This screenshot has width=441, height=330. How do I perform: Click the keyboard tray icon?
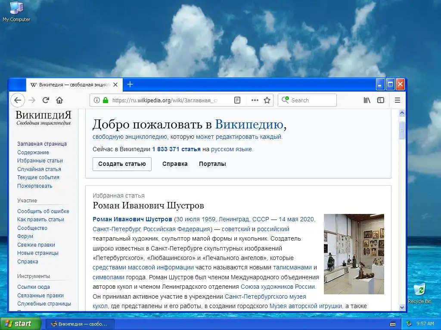tap(393, 324)
